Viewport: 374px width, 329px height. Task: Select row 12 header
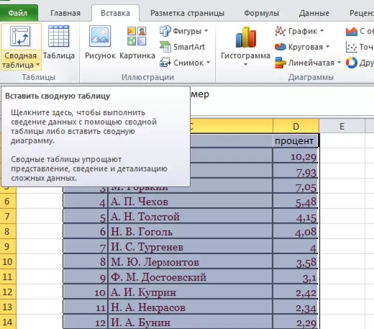(8, 292)
